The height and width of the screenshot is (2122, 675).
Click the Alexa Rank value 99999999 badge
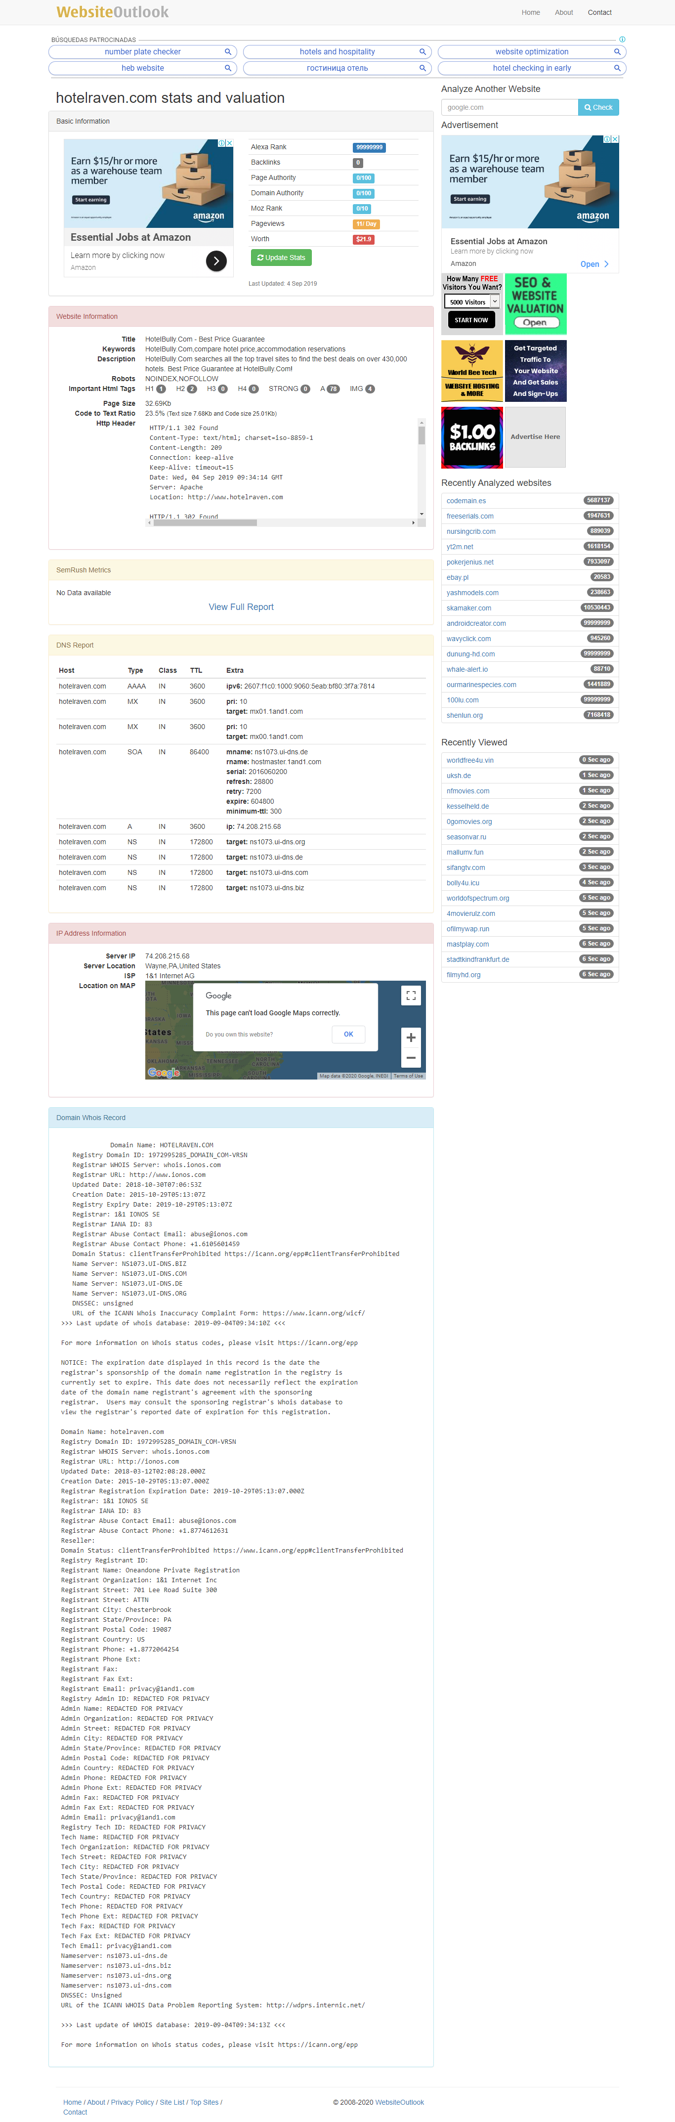(369, 147)
